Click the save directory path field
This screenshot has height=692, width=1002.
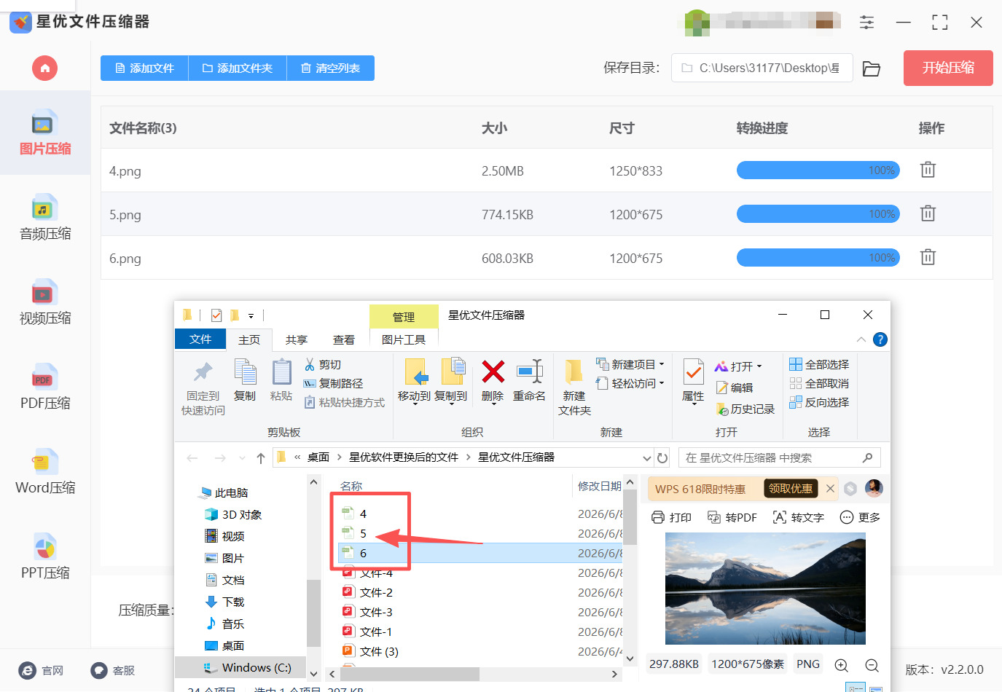(x=762, y=68)
